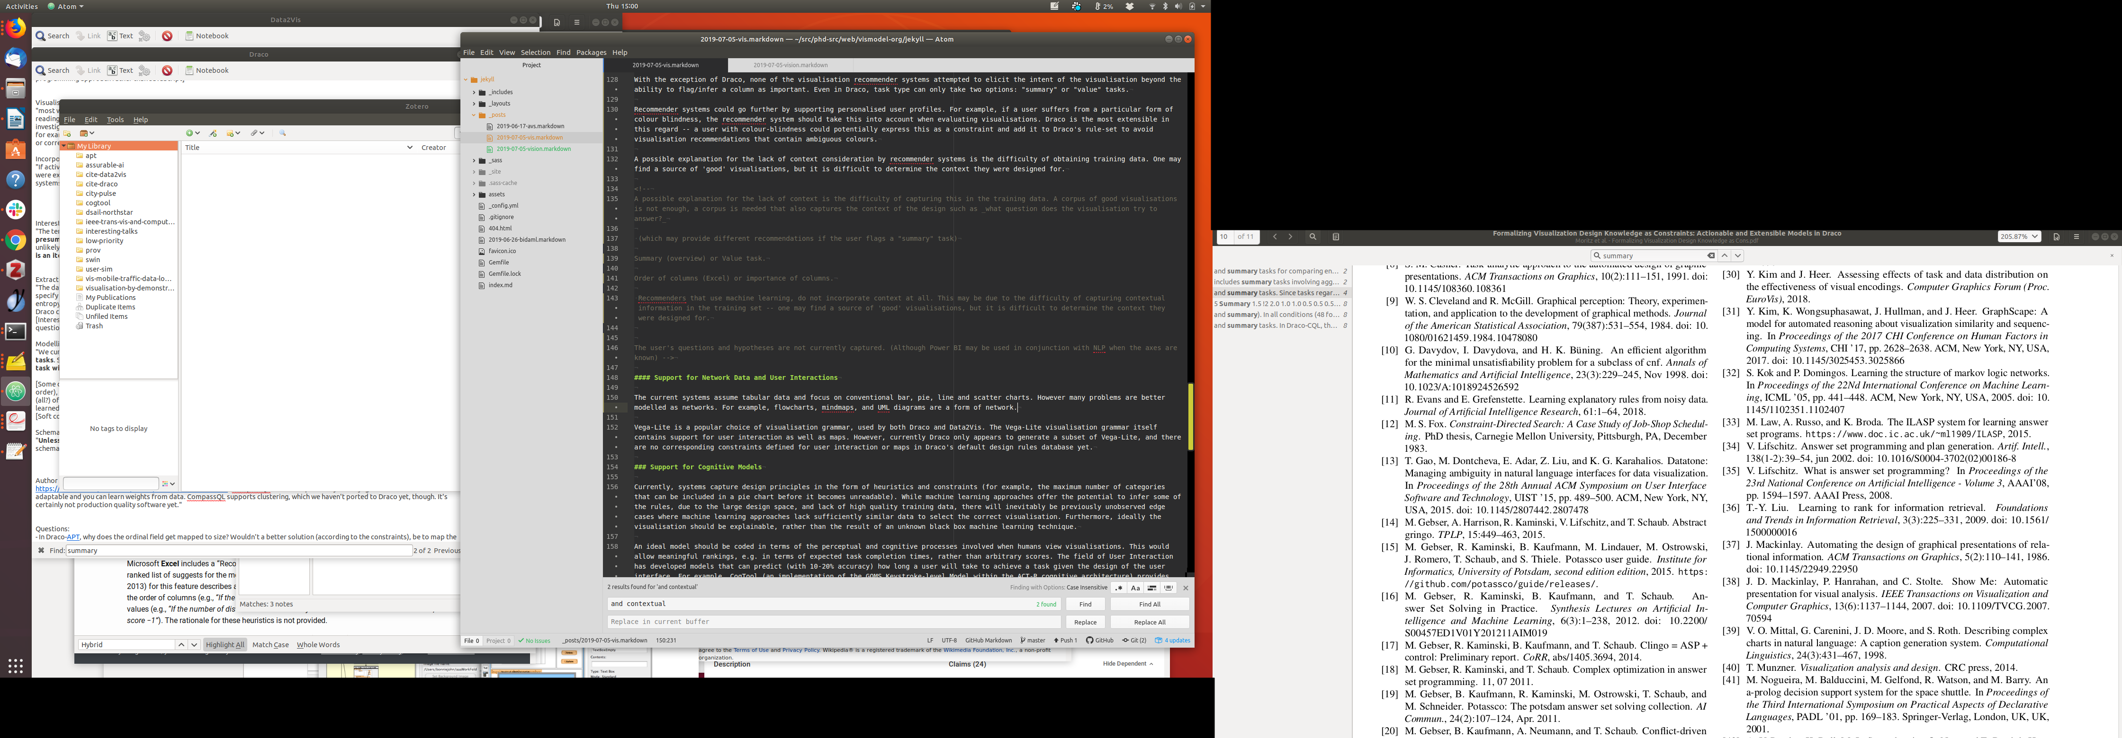Open PDF viewer annotation sidebar button

click(1335, 237)
